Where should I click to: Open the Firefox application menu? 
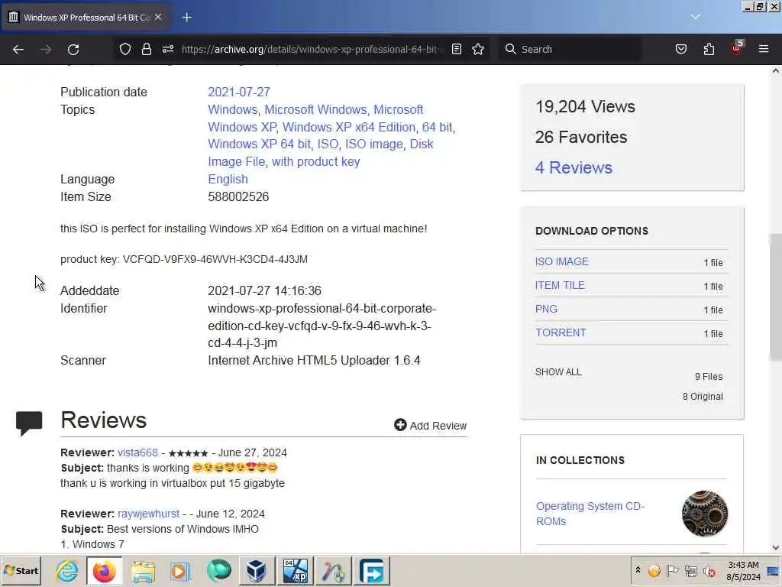pyautogui.click(x=764, y=49)
